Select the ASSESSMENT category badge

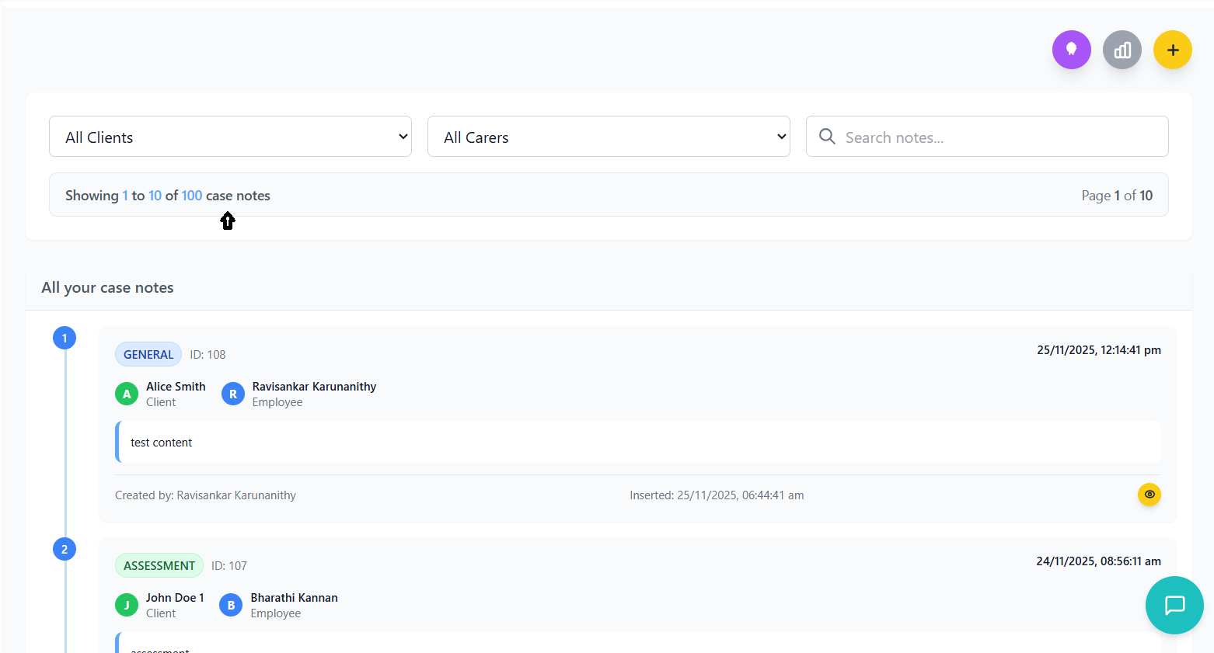click(159, 565)
